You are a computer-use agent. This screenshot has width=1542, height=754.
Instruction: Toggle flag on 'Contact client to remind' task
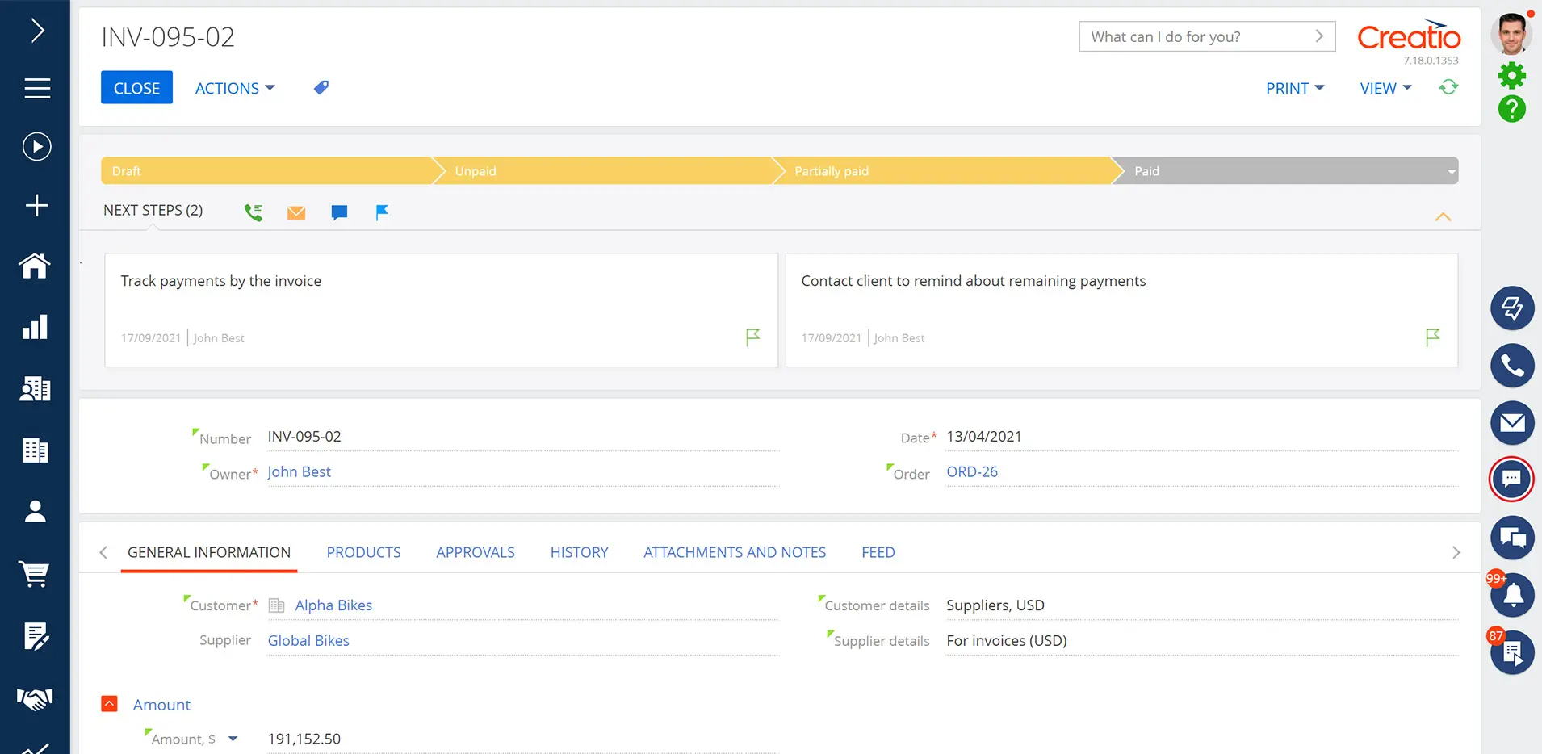tap(1432, 337)
